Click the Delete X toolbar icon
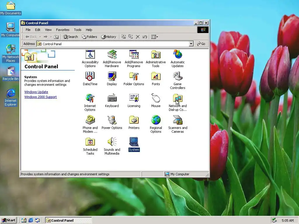The image size is (299, 224). coord(138,37)
